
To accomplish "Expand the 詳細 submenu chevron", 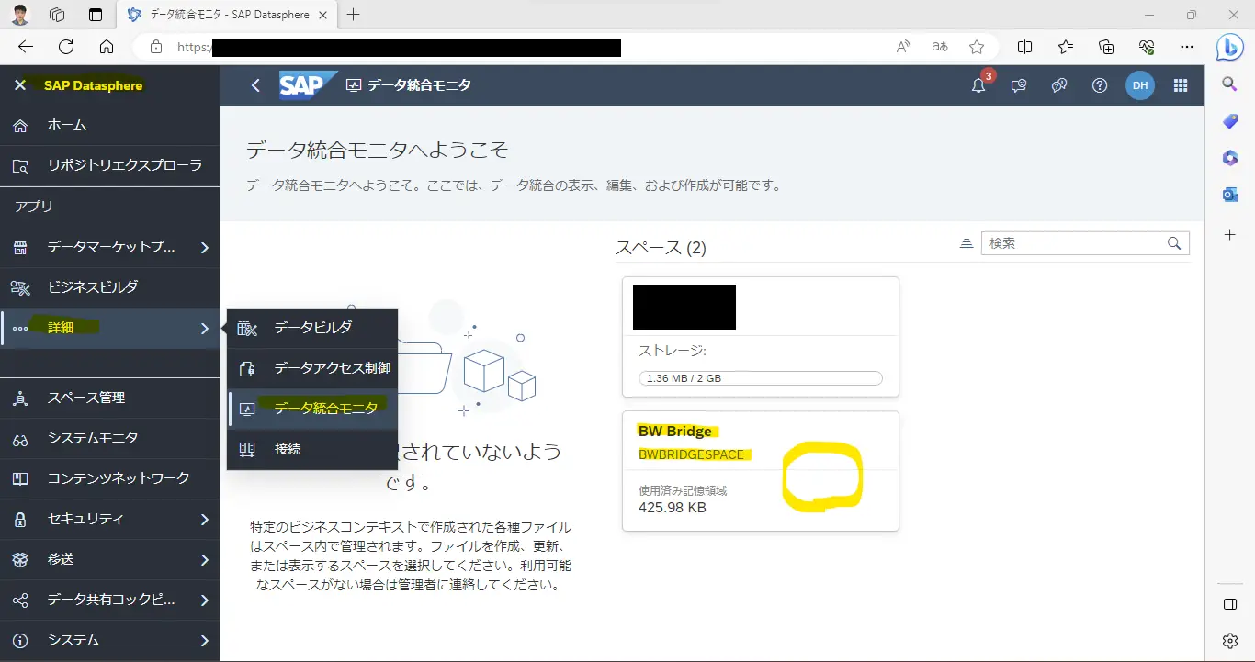I will pyautogui.click(x=204, y=329).
